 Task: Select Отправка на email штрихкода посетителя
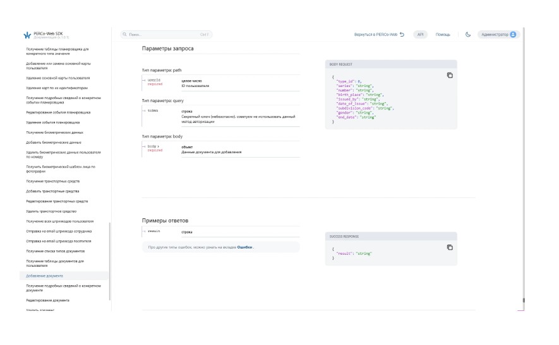(x=58, y=241)
